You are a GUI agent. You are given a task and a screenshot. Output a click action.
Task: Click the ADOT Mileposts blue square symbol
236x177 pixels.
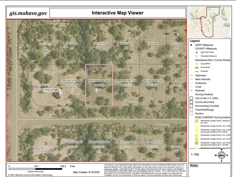pos(191,45)
